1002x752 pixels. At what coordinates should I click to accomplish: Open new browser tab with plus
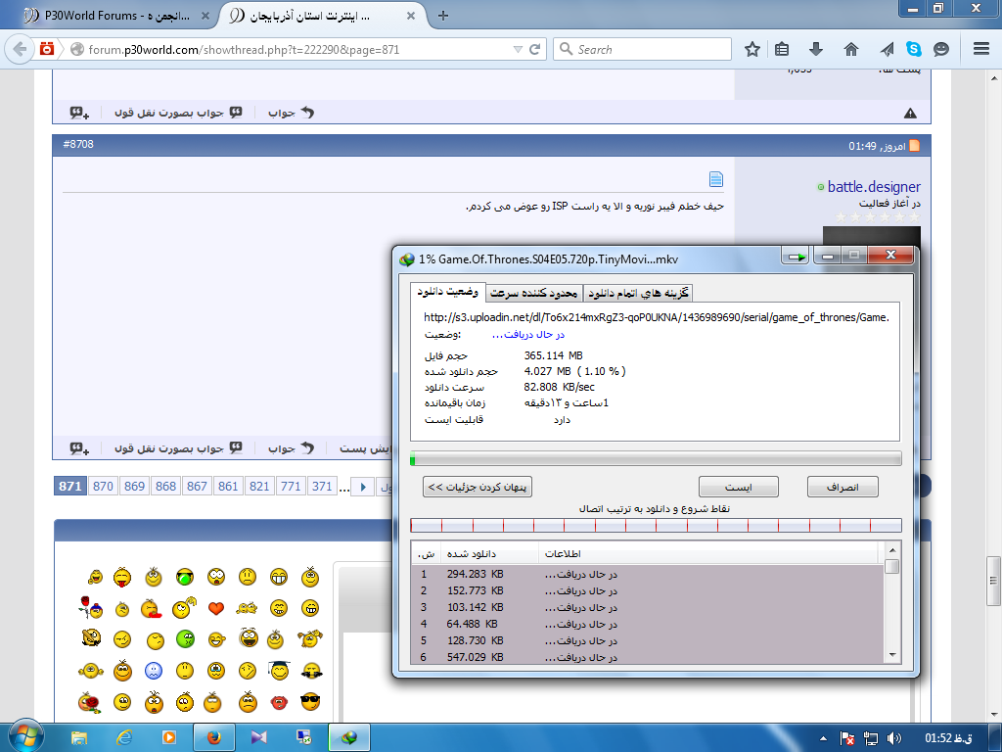click(443, 16)
